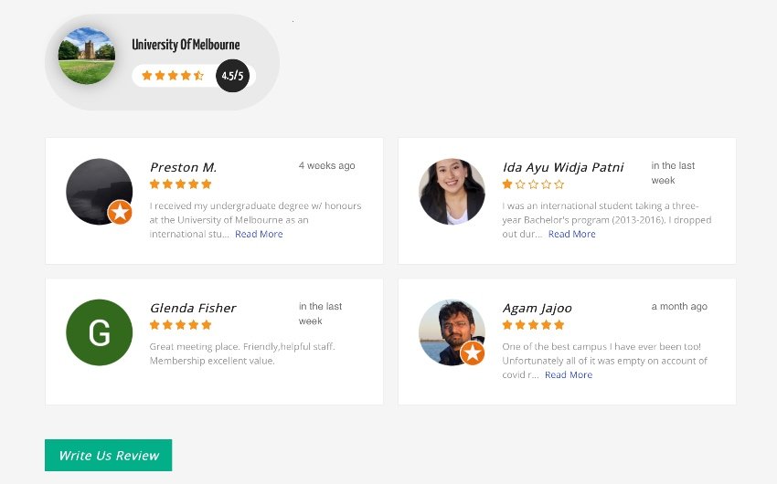Viewport: 777px width, 484px height.
Task: Click the overall star rating under University Of Melbourne
Action: click(173, 75)
